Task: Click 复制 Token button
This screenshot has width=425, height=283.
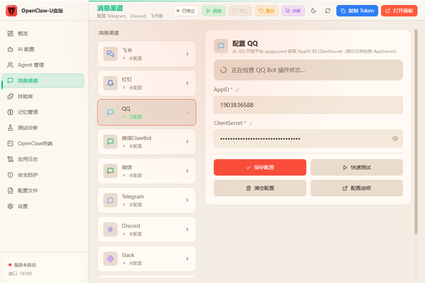Action: [357, 11]
